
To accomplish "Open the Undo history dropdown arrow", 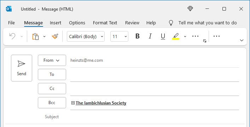I will click(x=22, y=36).
